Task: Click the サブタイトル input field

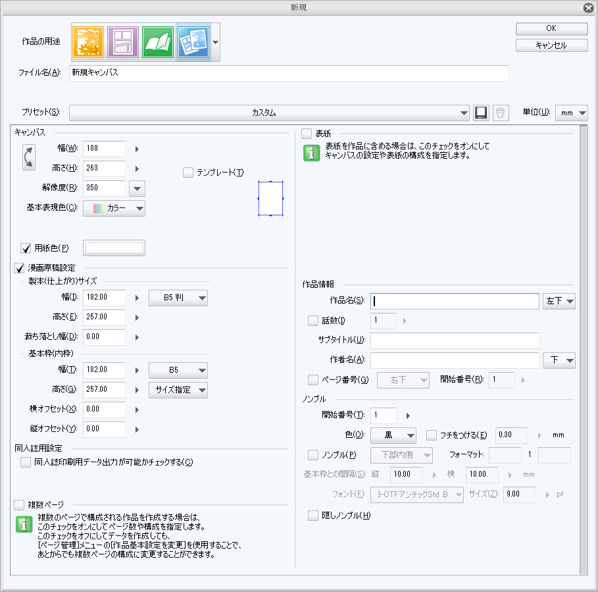Action: click(455, 340)
